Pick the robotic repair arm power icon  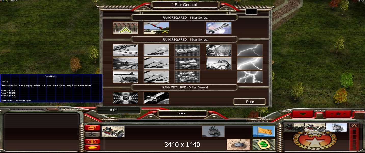click(x=219, y=63)
